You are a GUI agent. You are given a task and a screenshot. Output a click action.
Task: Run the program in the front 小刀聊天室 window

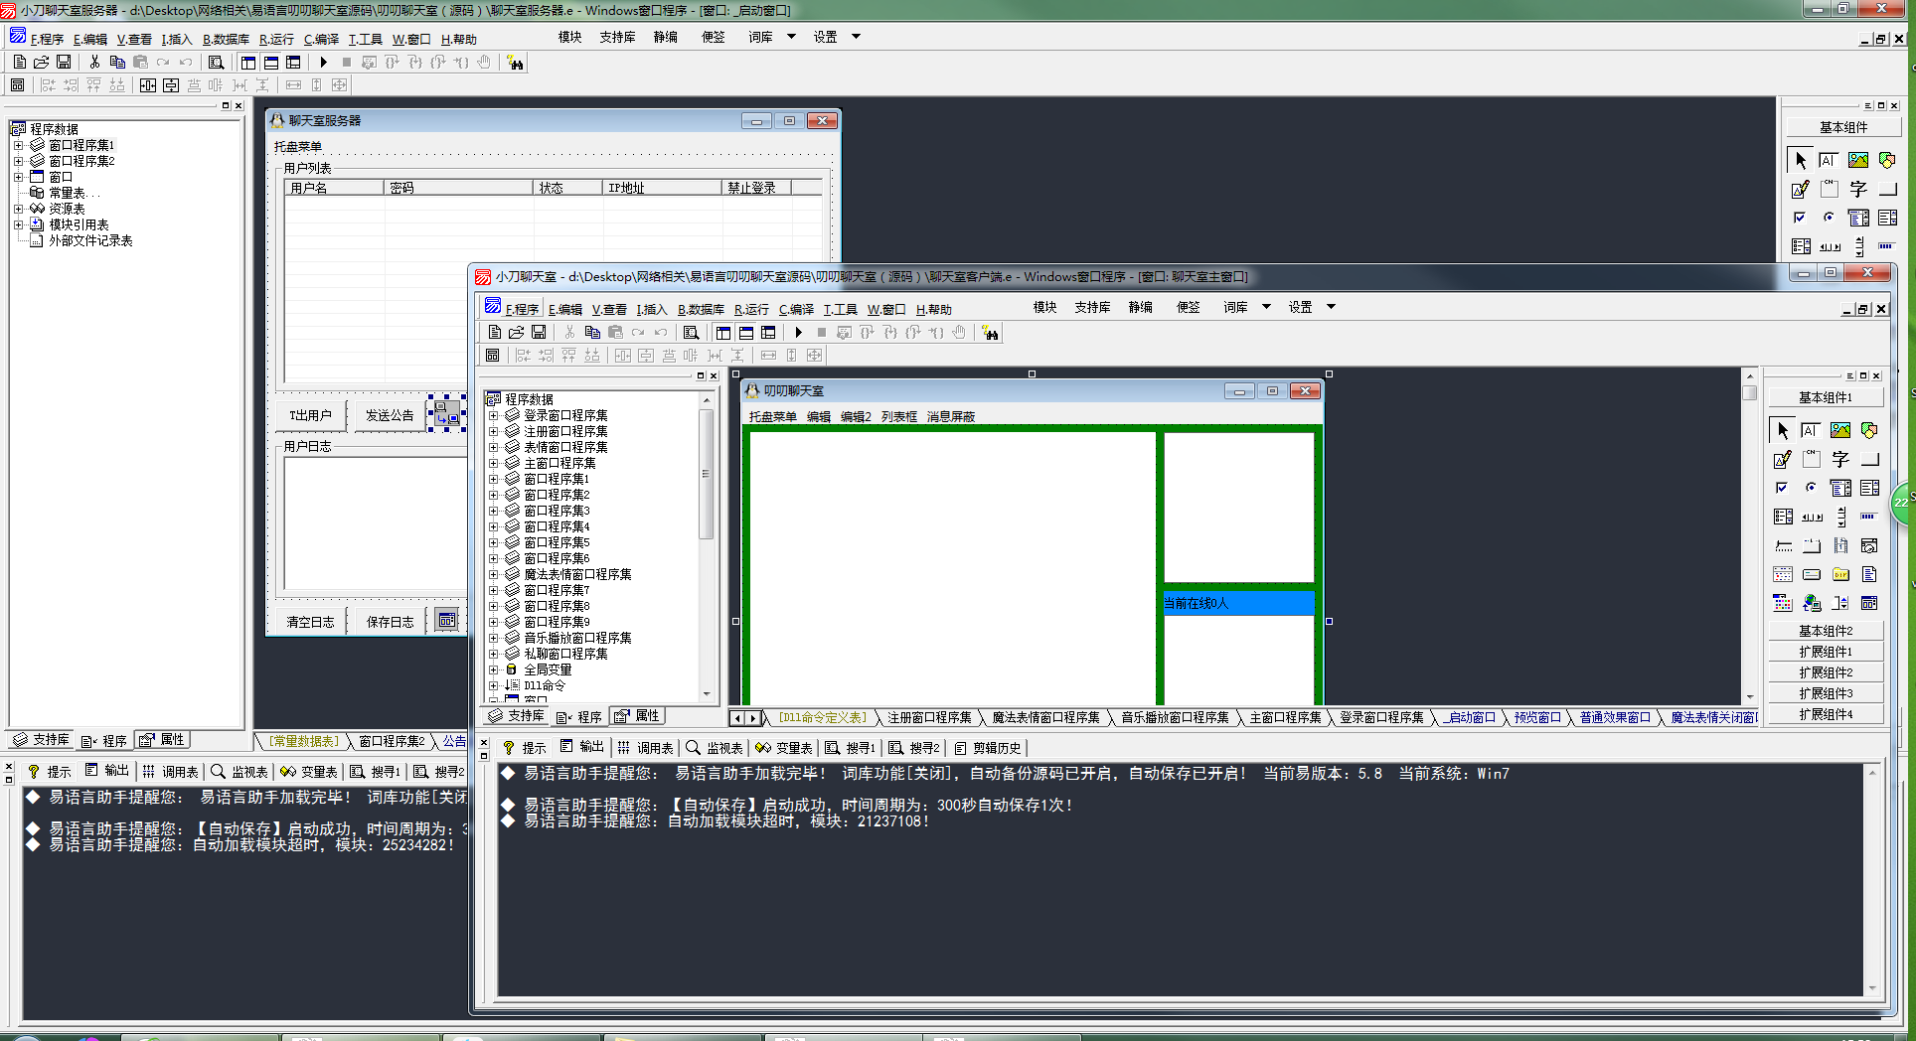tap(798, 333)
